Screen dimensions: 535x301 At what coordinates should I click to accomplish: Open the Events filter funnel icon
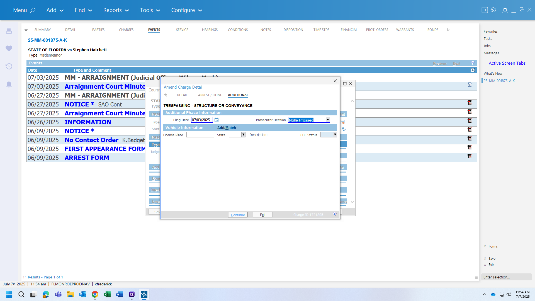click(473, 63)
